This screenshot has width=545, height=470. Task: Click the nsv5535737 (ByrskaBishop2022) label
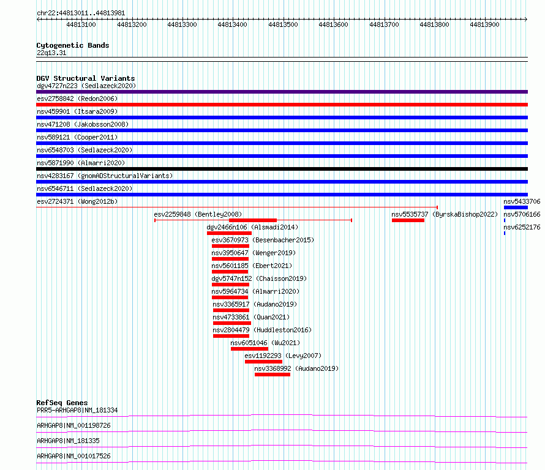tap(445, 214)
